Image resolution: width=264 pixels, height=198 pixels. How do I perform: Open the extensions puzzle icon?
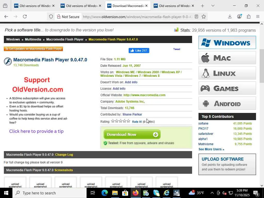click(x=249, y=16)
